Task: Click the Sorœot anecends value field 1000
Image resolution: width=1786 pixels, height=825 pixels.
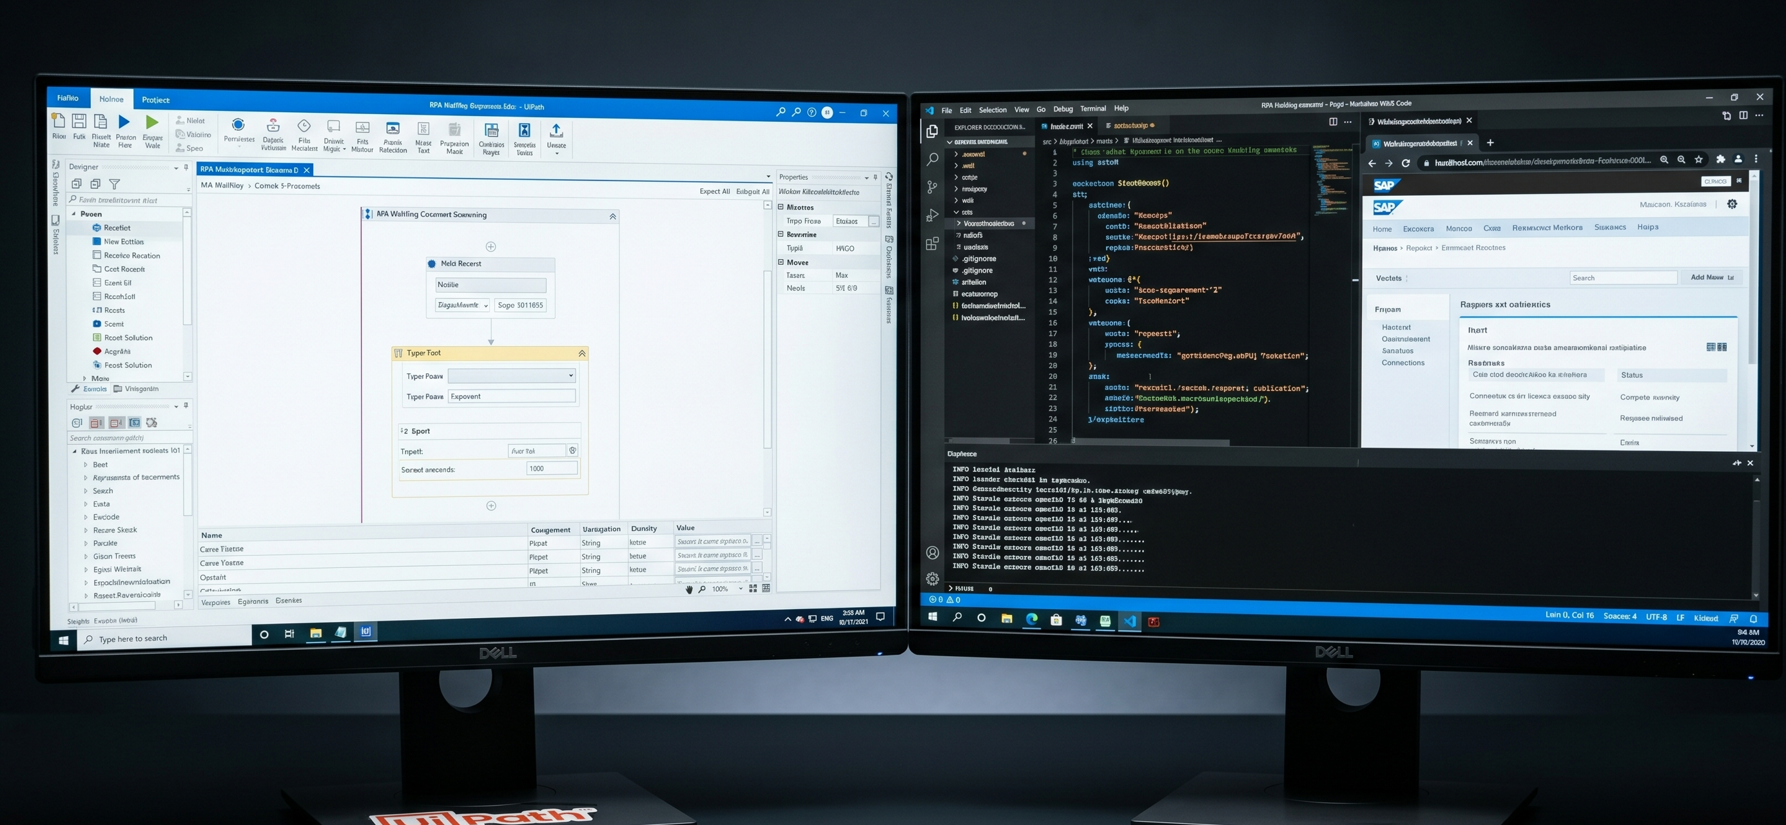Action: click(x=552, y=469)
